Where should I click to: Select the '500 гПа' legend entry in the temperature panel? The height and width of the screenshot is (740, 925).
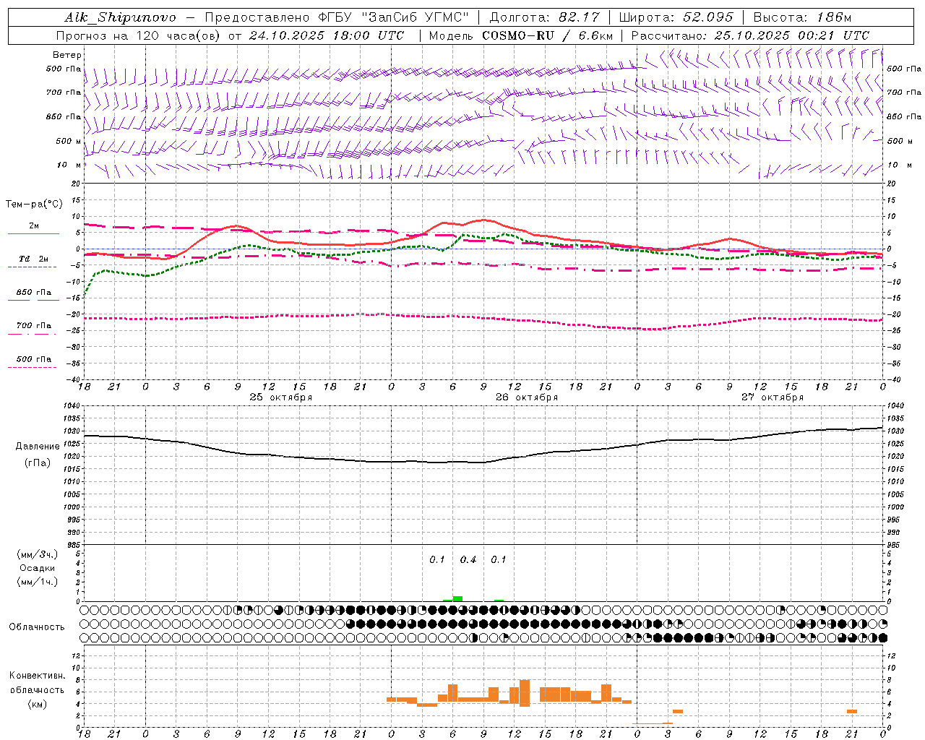pos(33,359)
